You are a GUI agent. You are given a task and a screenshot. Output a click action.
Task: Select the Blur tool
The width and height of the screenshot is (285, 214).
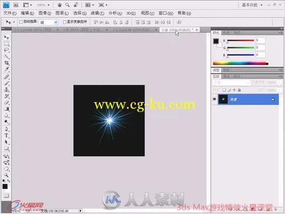[x=6, y=115]
